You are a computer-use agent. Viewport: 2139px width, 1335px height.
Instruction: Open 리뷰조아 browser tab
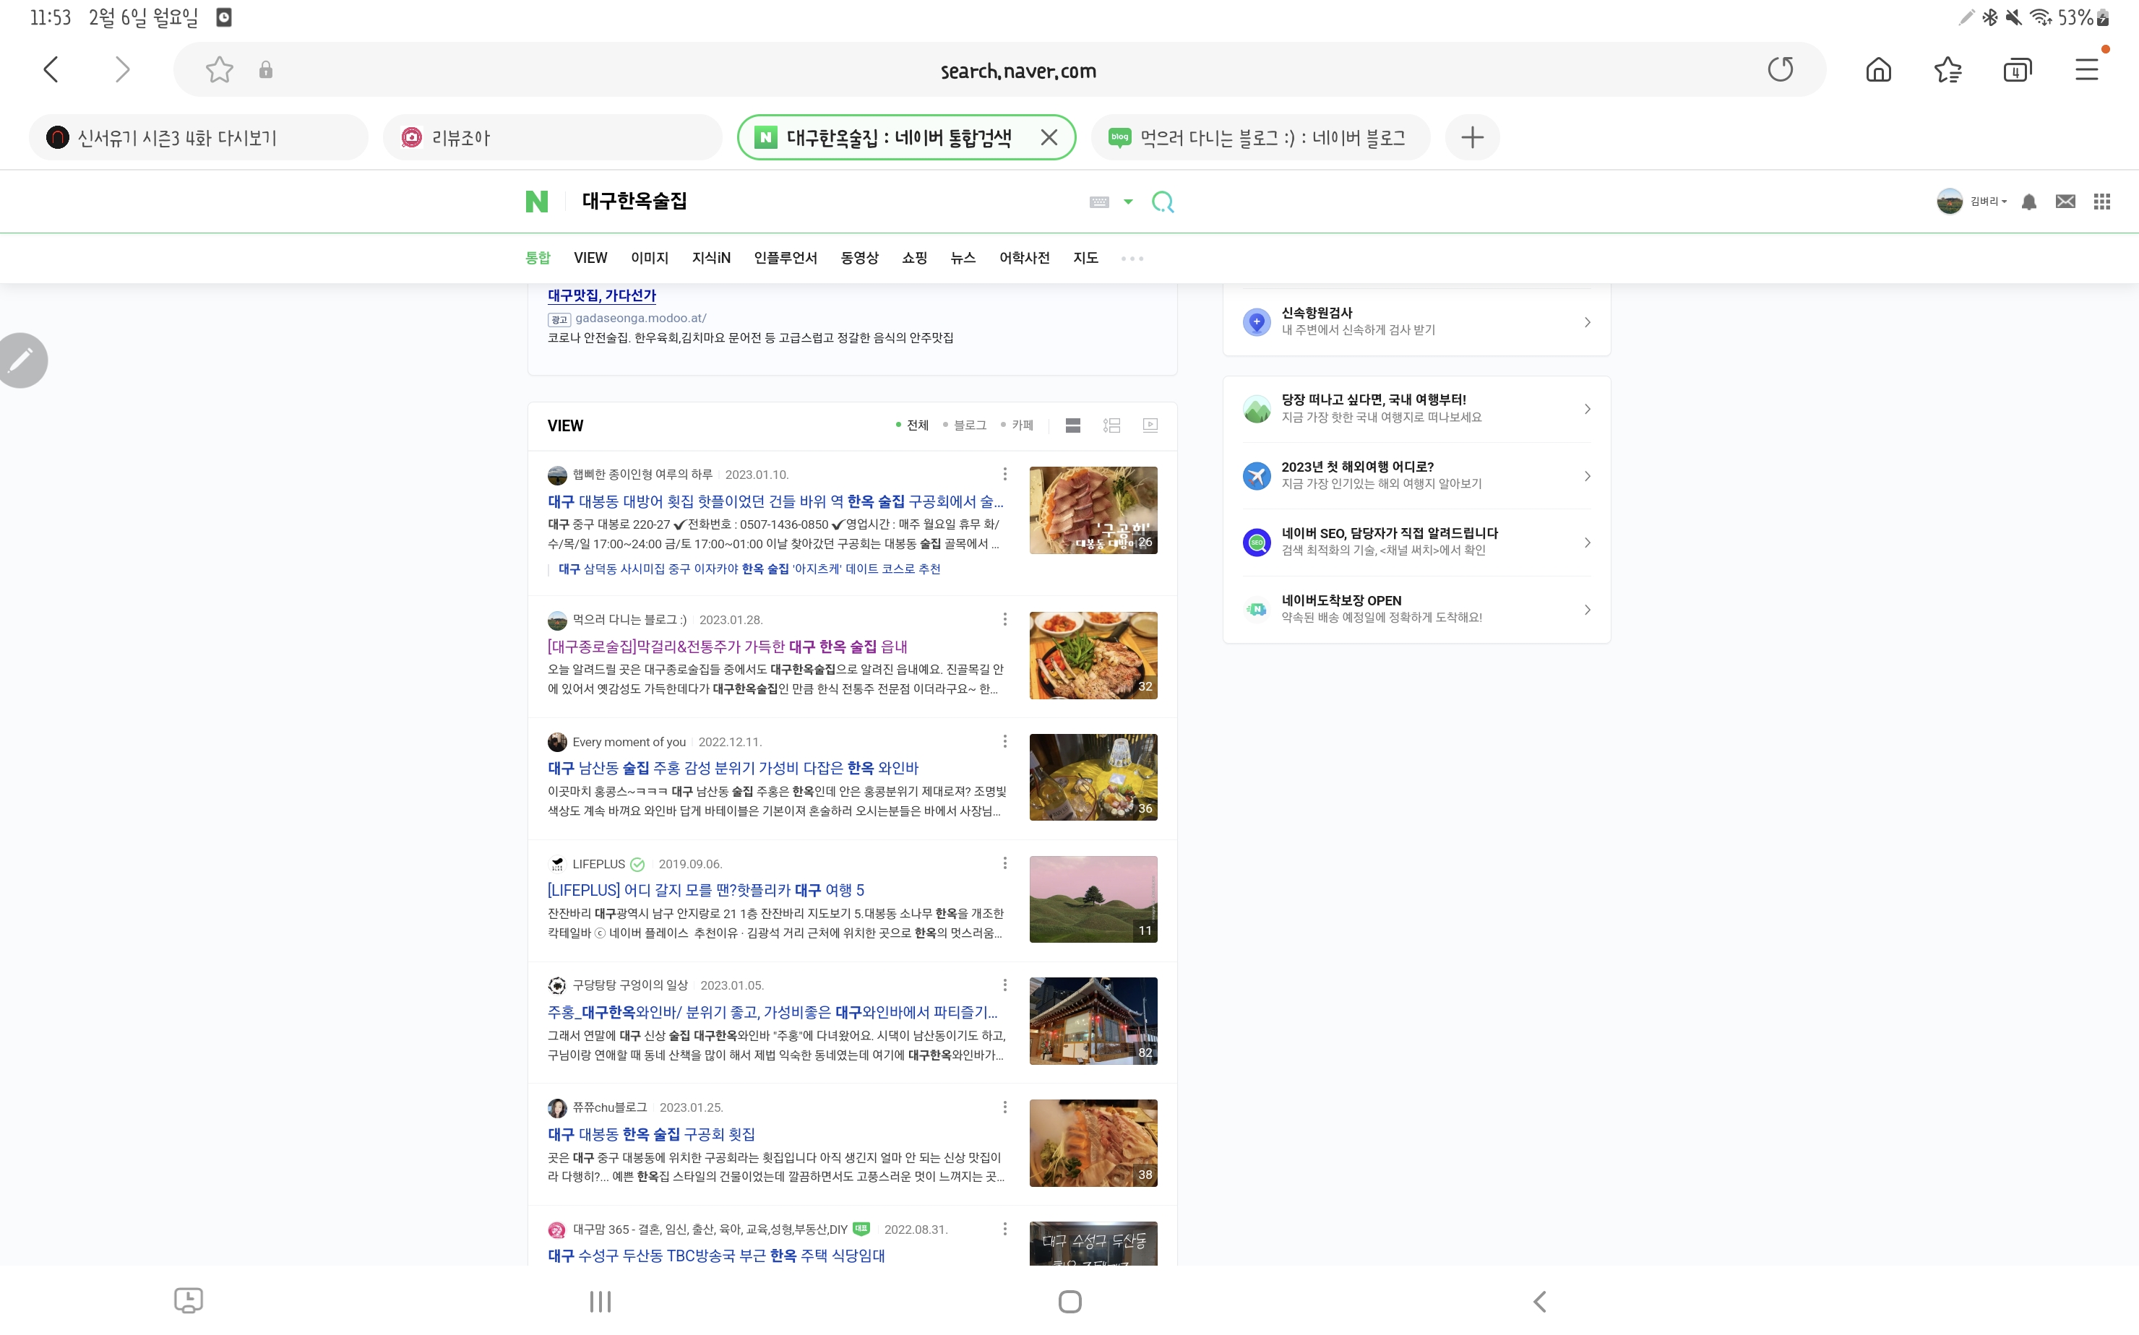point(553,138)
